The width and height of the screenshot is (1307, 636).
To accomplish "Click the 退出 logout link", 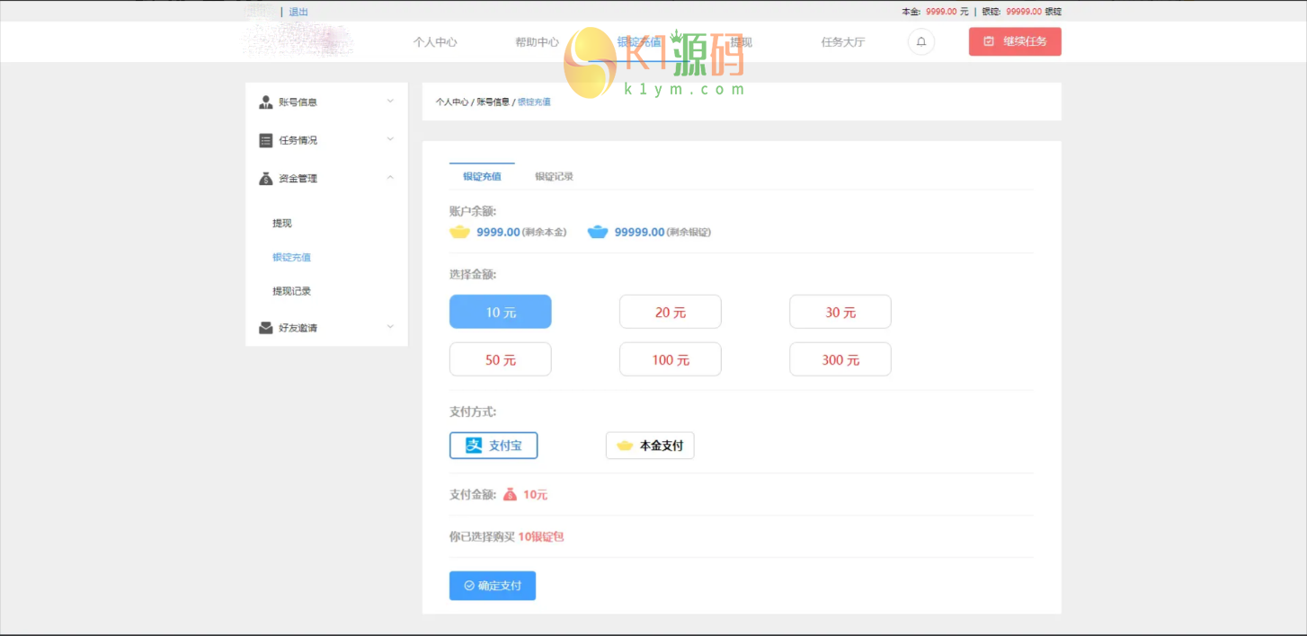I will pyautogui.click(x=298, y=12).
